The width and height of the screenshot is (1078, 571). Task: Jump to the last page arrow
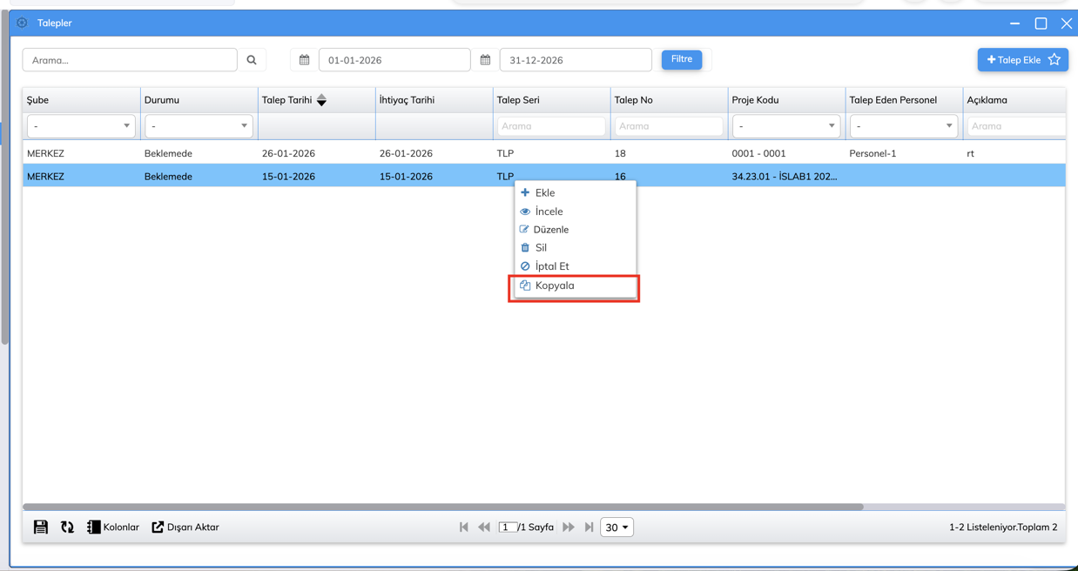tap(590, 527)
